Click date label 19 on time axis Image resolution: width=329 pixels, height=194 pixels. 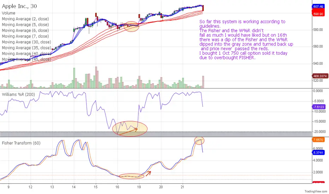click(139, 187)
